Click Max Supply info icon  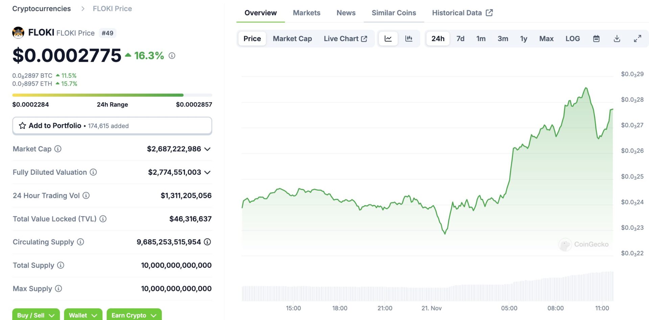point(58,289)
